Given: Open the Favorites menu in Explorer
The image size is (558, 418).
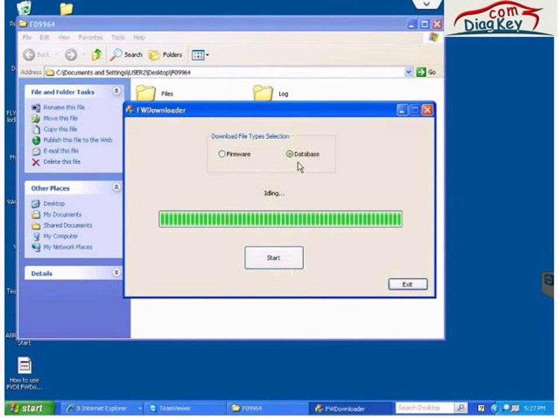Looking at the screenshot, I should (91, 37).
